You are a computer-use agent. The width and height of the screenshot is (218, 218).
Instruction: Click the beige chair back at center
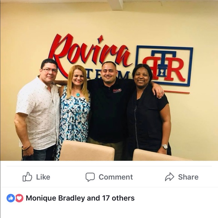point(86,151)
